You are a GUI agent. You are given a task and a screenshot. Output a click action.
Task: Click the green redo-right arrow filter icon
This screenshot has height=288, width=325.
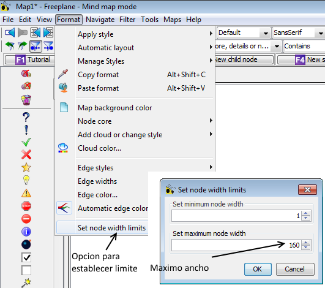point(23,46)
